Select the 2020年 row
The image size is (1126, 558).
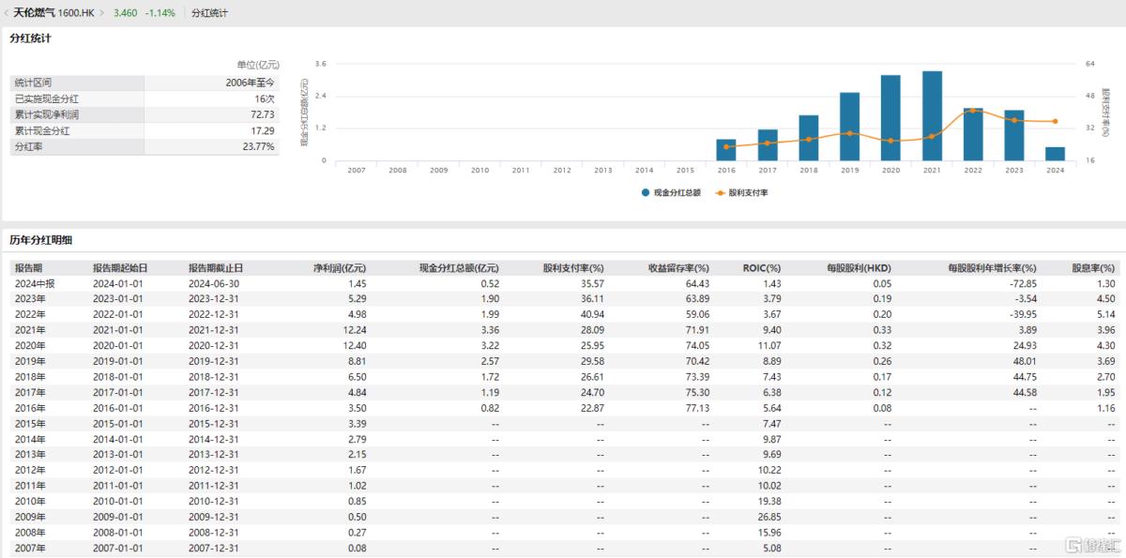coord(563,344)
